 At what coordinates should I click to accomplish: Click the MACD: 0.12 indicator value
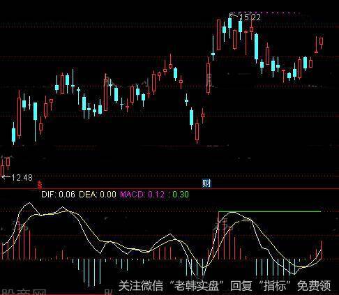click(x=142, y=195)
